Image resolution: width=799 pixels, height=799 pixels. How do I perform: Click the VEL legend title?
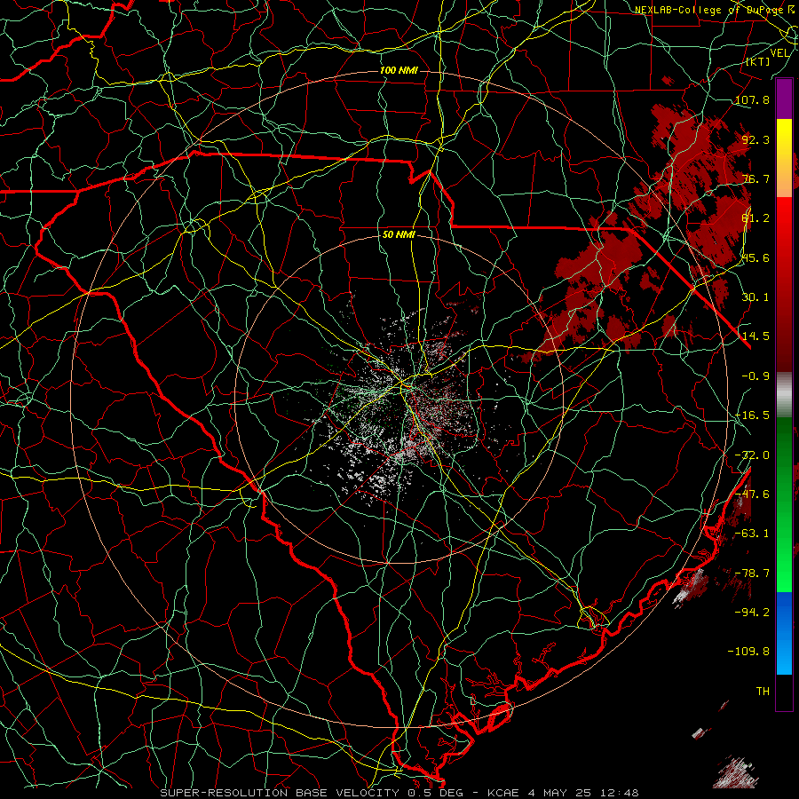(779, 53)
